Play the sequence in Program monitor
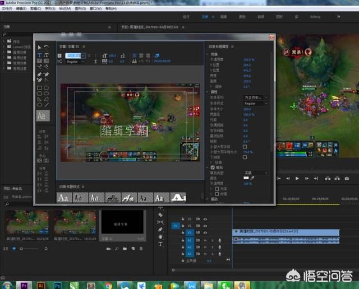359x289 pixels. [297, 178]
